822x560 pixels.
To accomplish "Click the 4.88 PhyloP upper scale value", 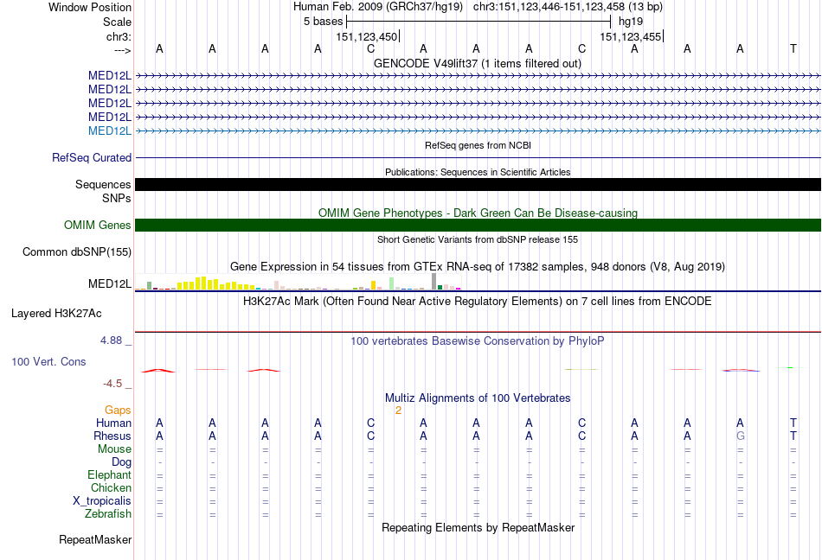I will coord(111,340).
